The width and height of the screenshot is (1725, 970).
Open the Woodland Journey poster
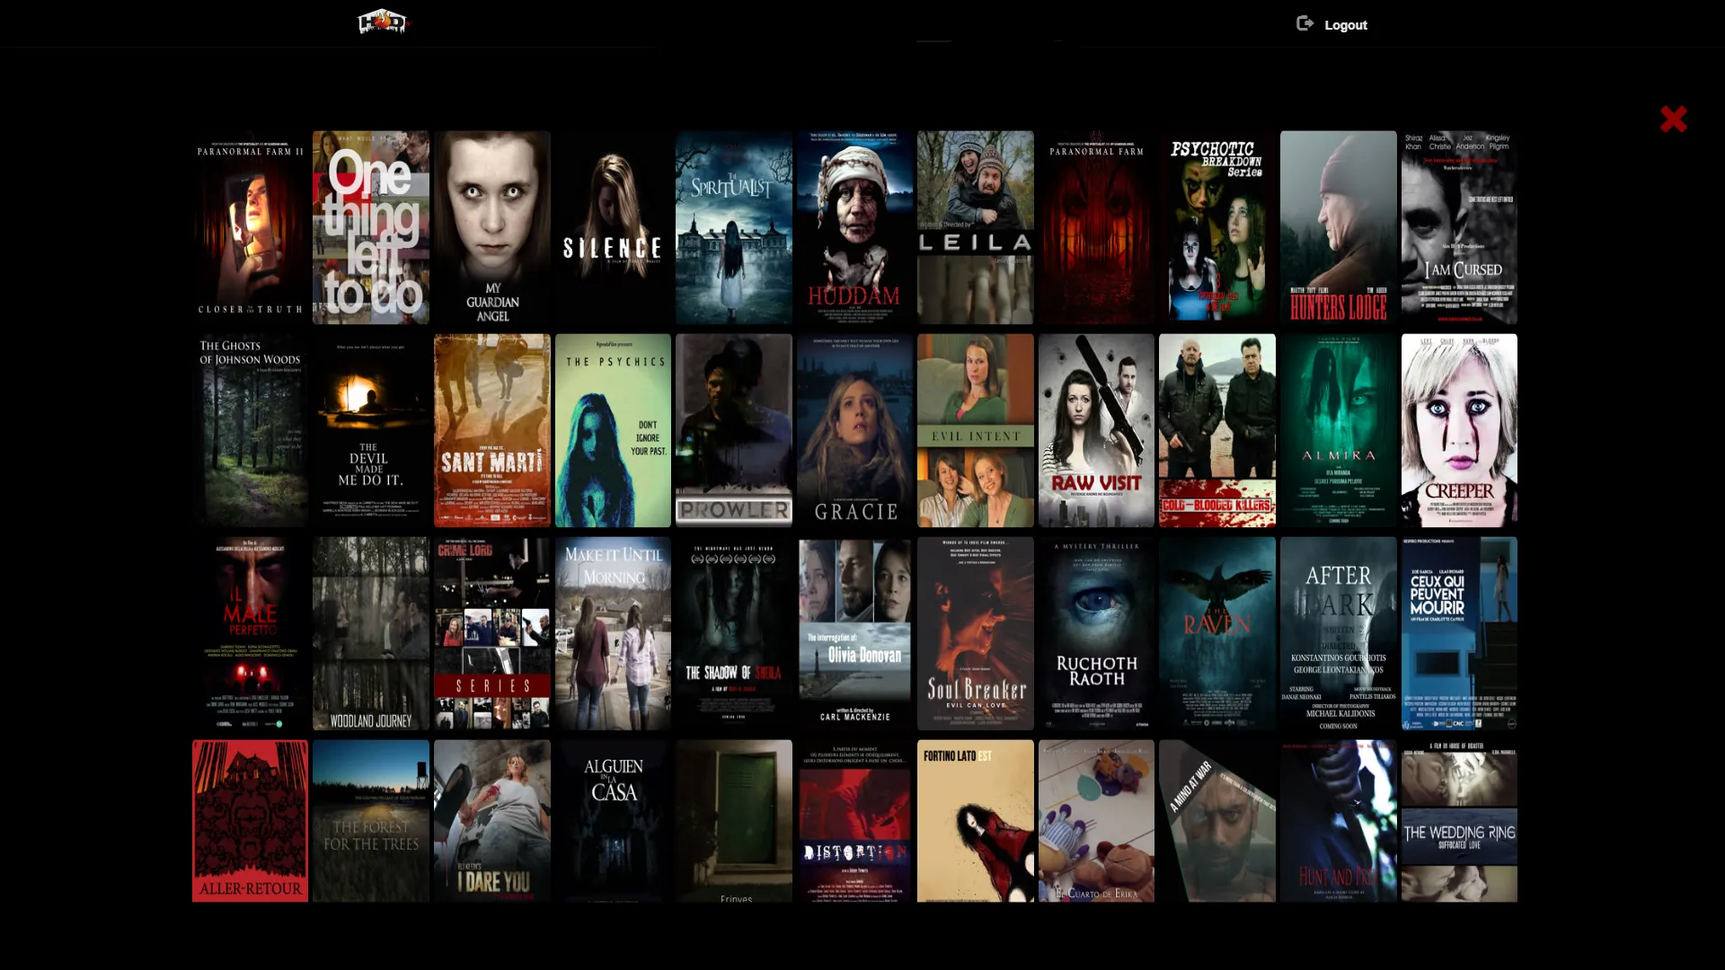click(371, 633)
